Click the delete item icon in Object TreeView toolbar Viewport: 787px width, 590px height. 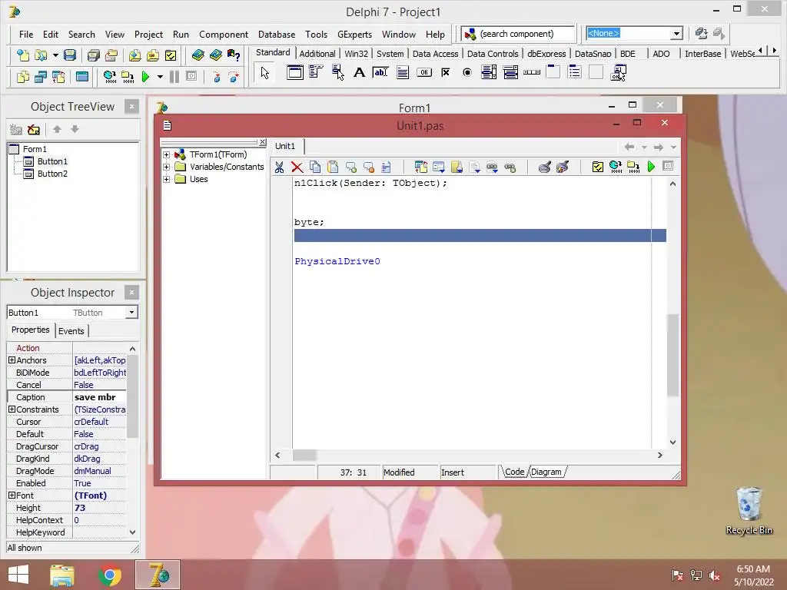pos(34,130)
